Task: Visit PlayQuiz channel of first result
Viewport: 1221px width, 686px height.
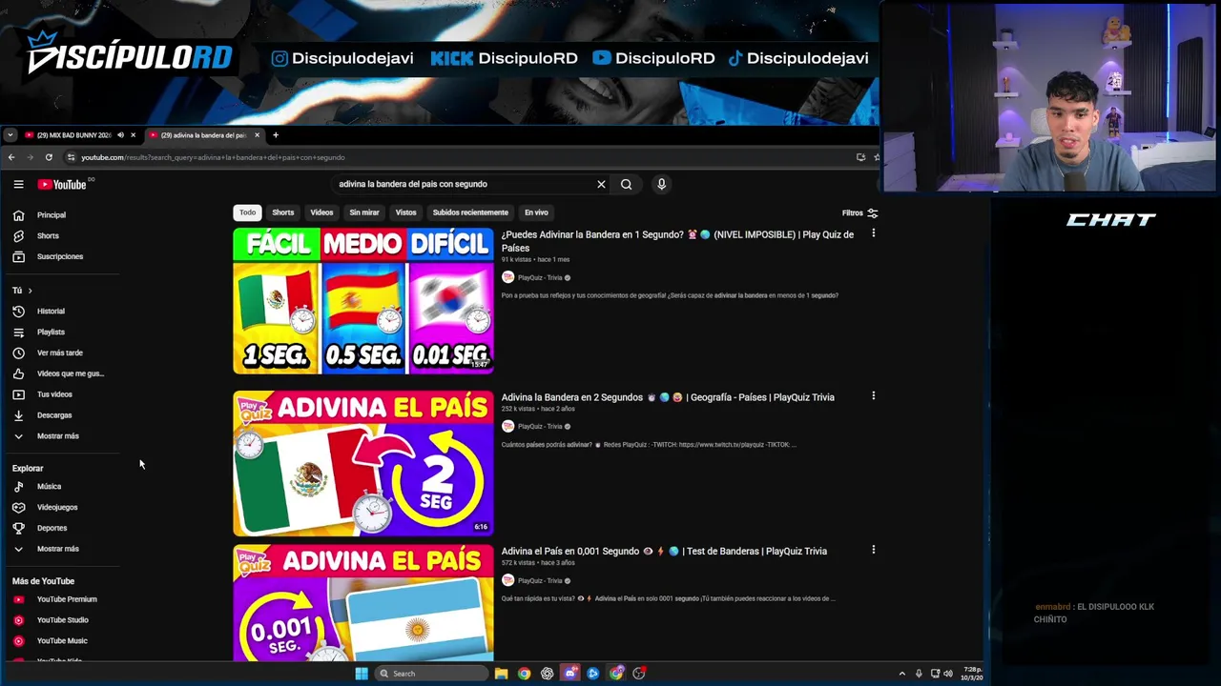Action: point(540,278)
